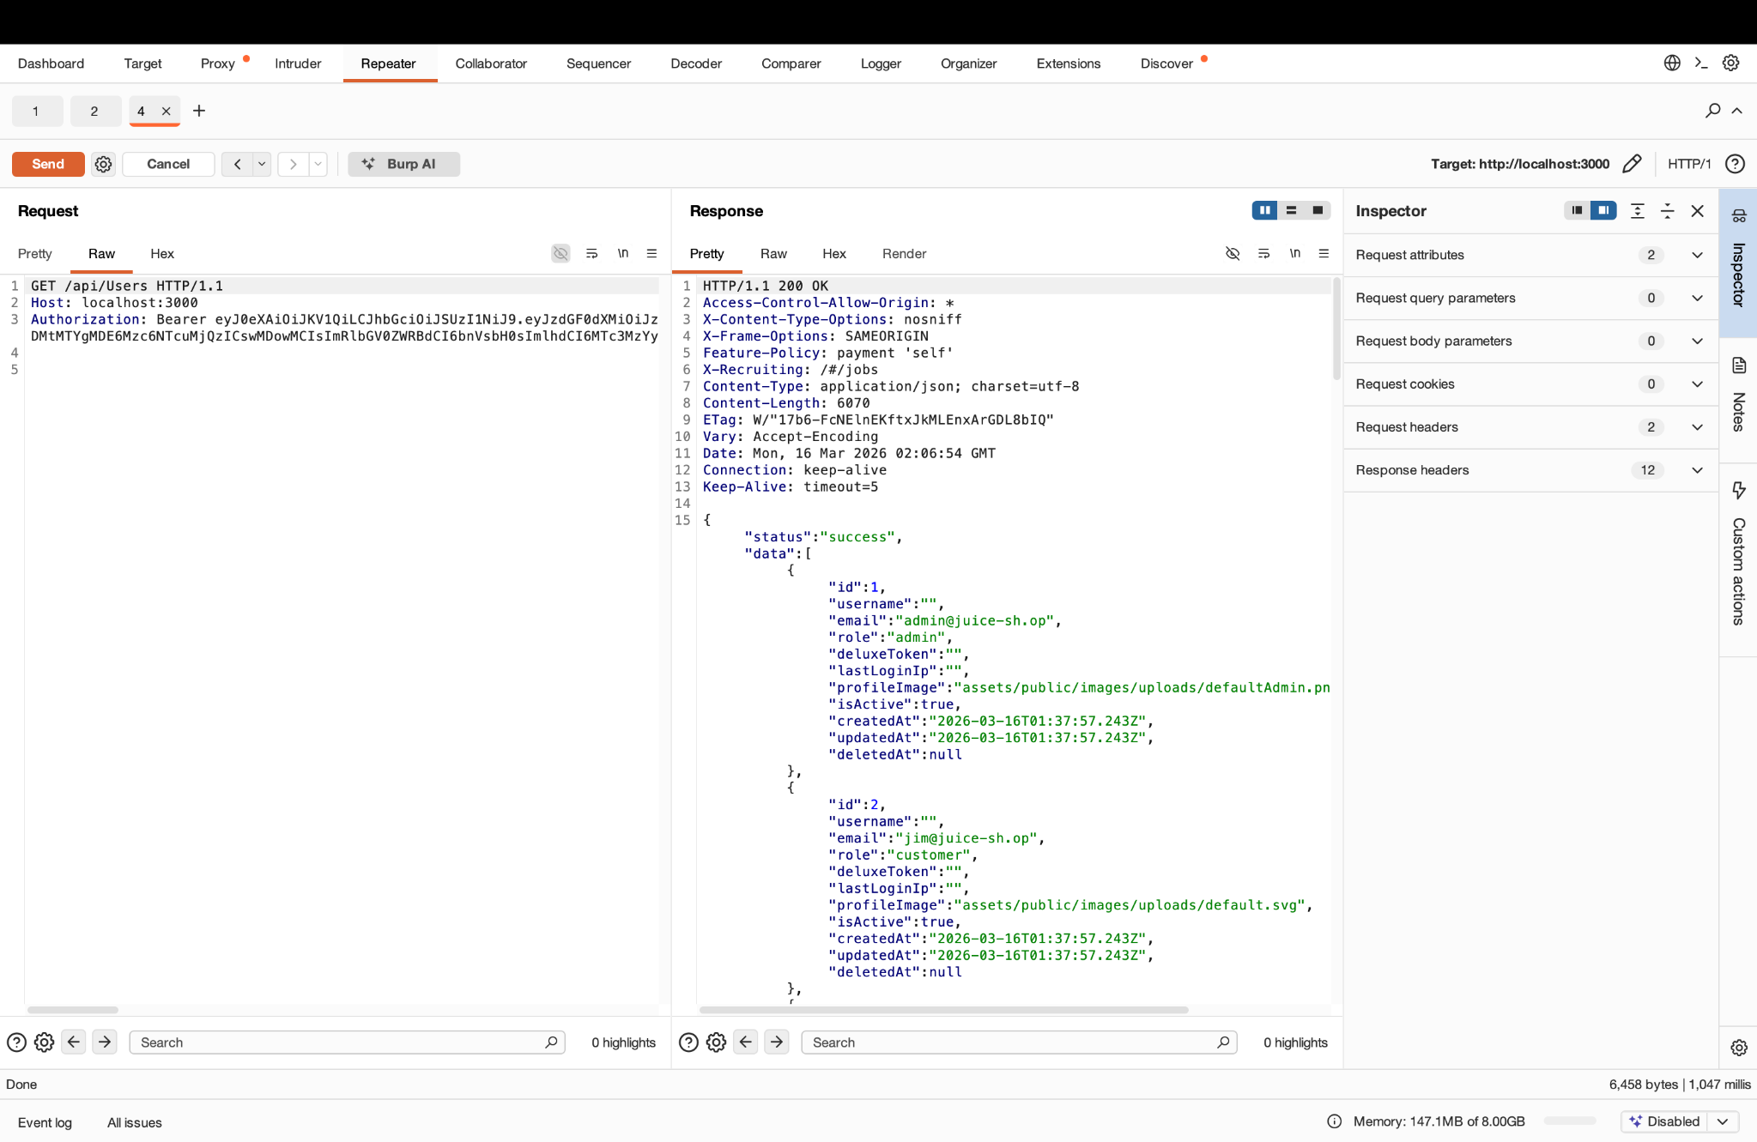Image resolution: width=1757 pixels, height=1142 pixels.
Task: Select side-by-side response layout
Action: coord(1264,210)
